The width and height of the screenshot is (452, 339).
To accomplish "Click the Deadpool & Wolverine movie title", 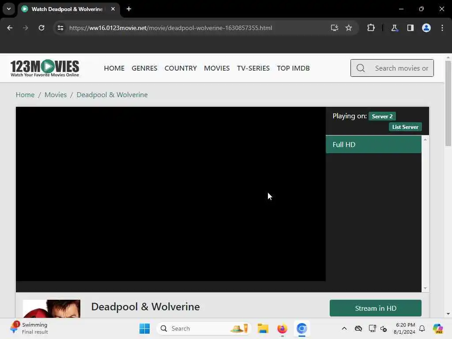I will pyautogui.click(x=146, y=307).
